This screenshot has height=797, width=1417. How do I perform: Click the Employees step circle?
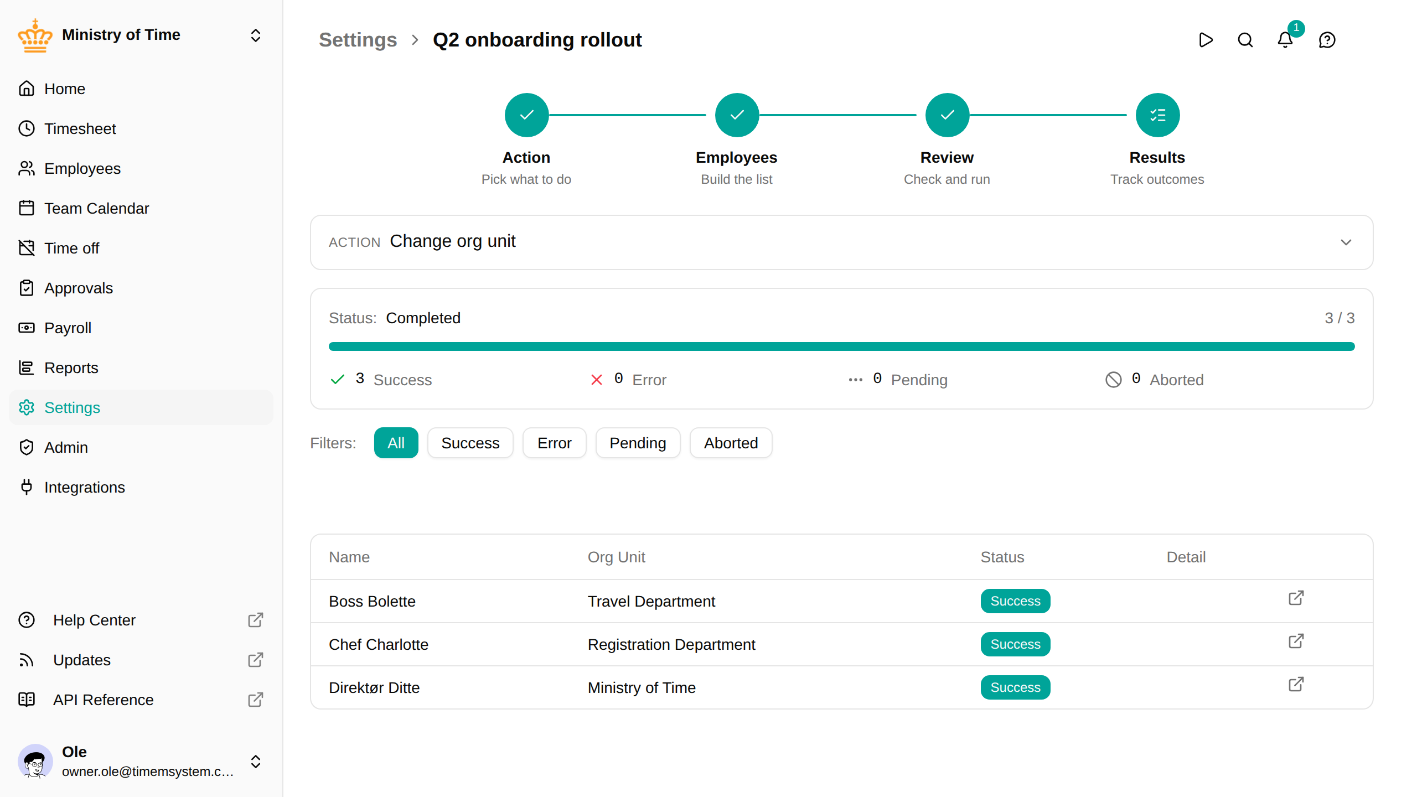(x=737, y=115)
